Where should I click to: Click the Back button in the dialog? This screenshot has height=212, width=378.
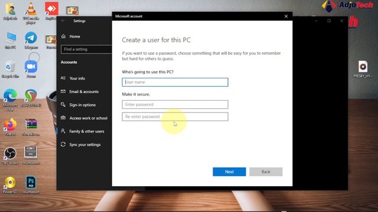coord(266,171)
